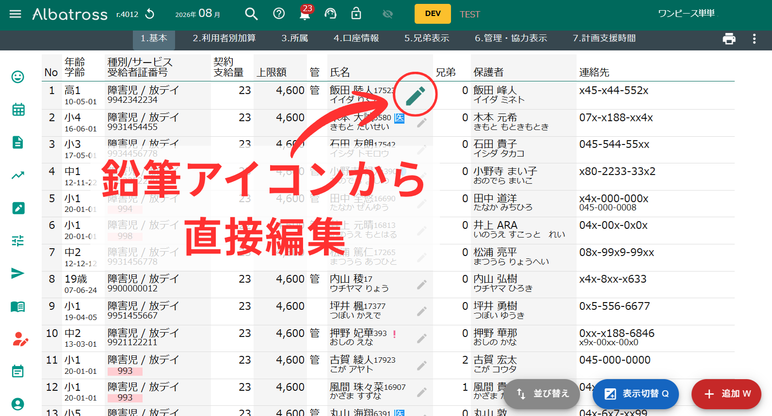
Task: Click the TEST label
Action: (x=469, y=14)
